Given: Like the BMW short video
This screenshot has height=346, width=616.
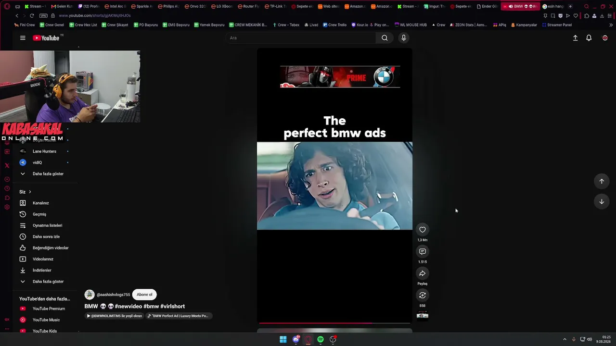Looking at the screenshot, I should tap(422, 230).
